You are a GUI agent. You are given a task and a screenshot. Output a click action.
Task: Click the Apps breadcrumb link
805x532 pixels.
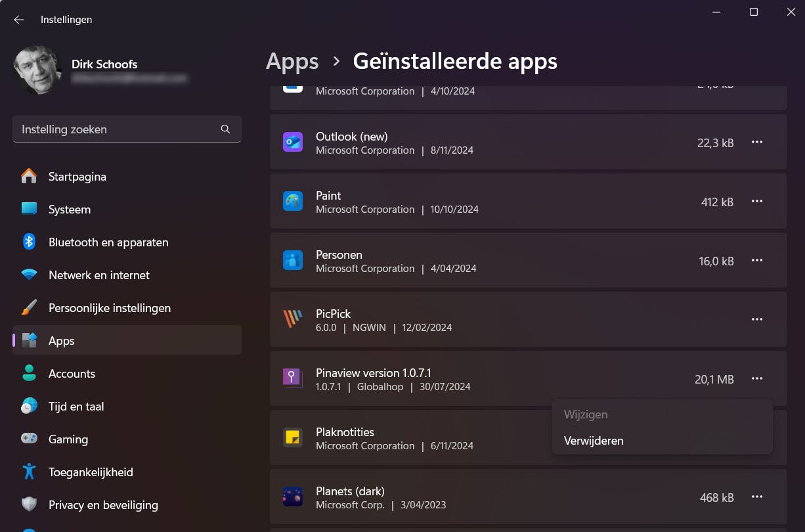click(x=292, y=62)
